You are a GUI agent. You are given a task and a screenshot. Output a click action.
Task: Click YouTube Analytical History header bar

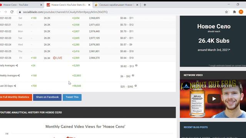(x=88, y=112)
